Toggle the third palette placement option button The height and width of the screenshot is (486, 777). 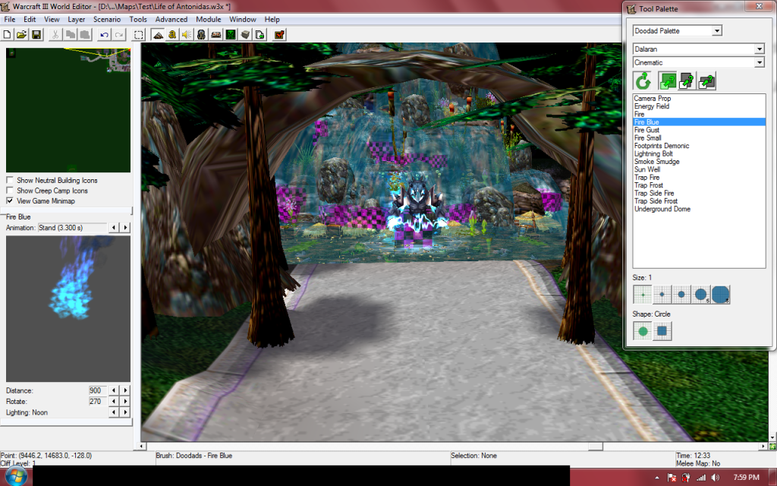tap(706, 80)
